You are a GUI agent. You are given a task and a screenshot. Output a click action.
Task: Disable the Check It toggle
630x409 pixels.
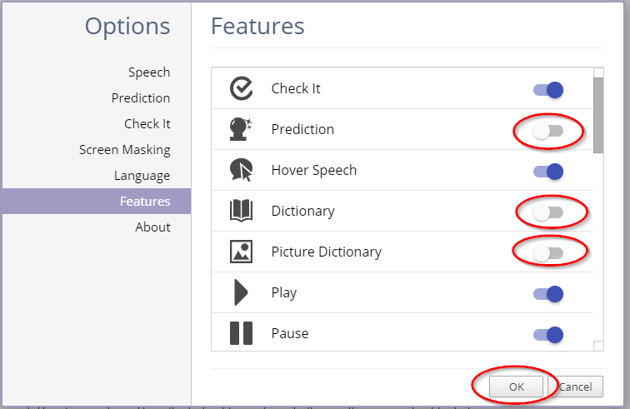pyautogui.click(x=548, y=89)
